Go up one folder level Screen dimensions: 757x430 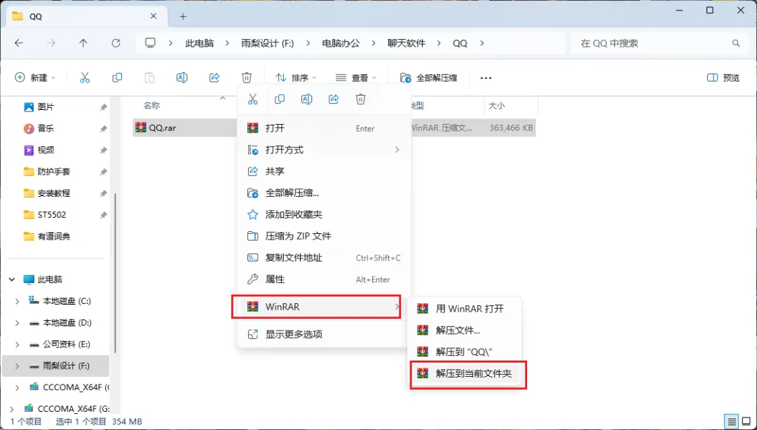pos(83,43)
